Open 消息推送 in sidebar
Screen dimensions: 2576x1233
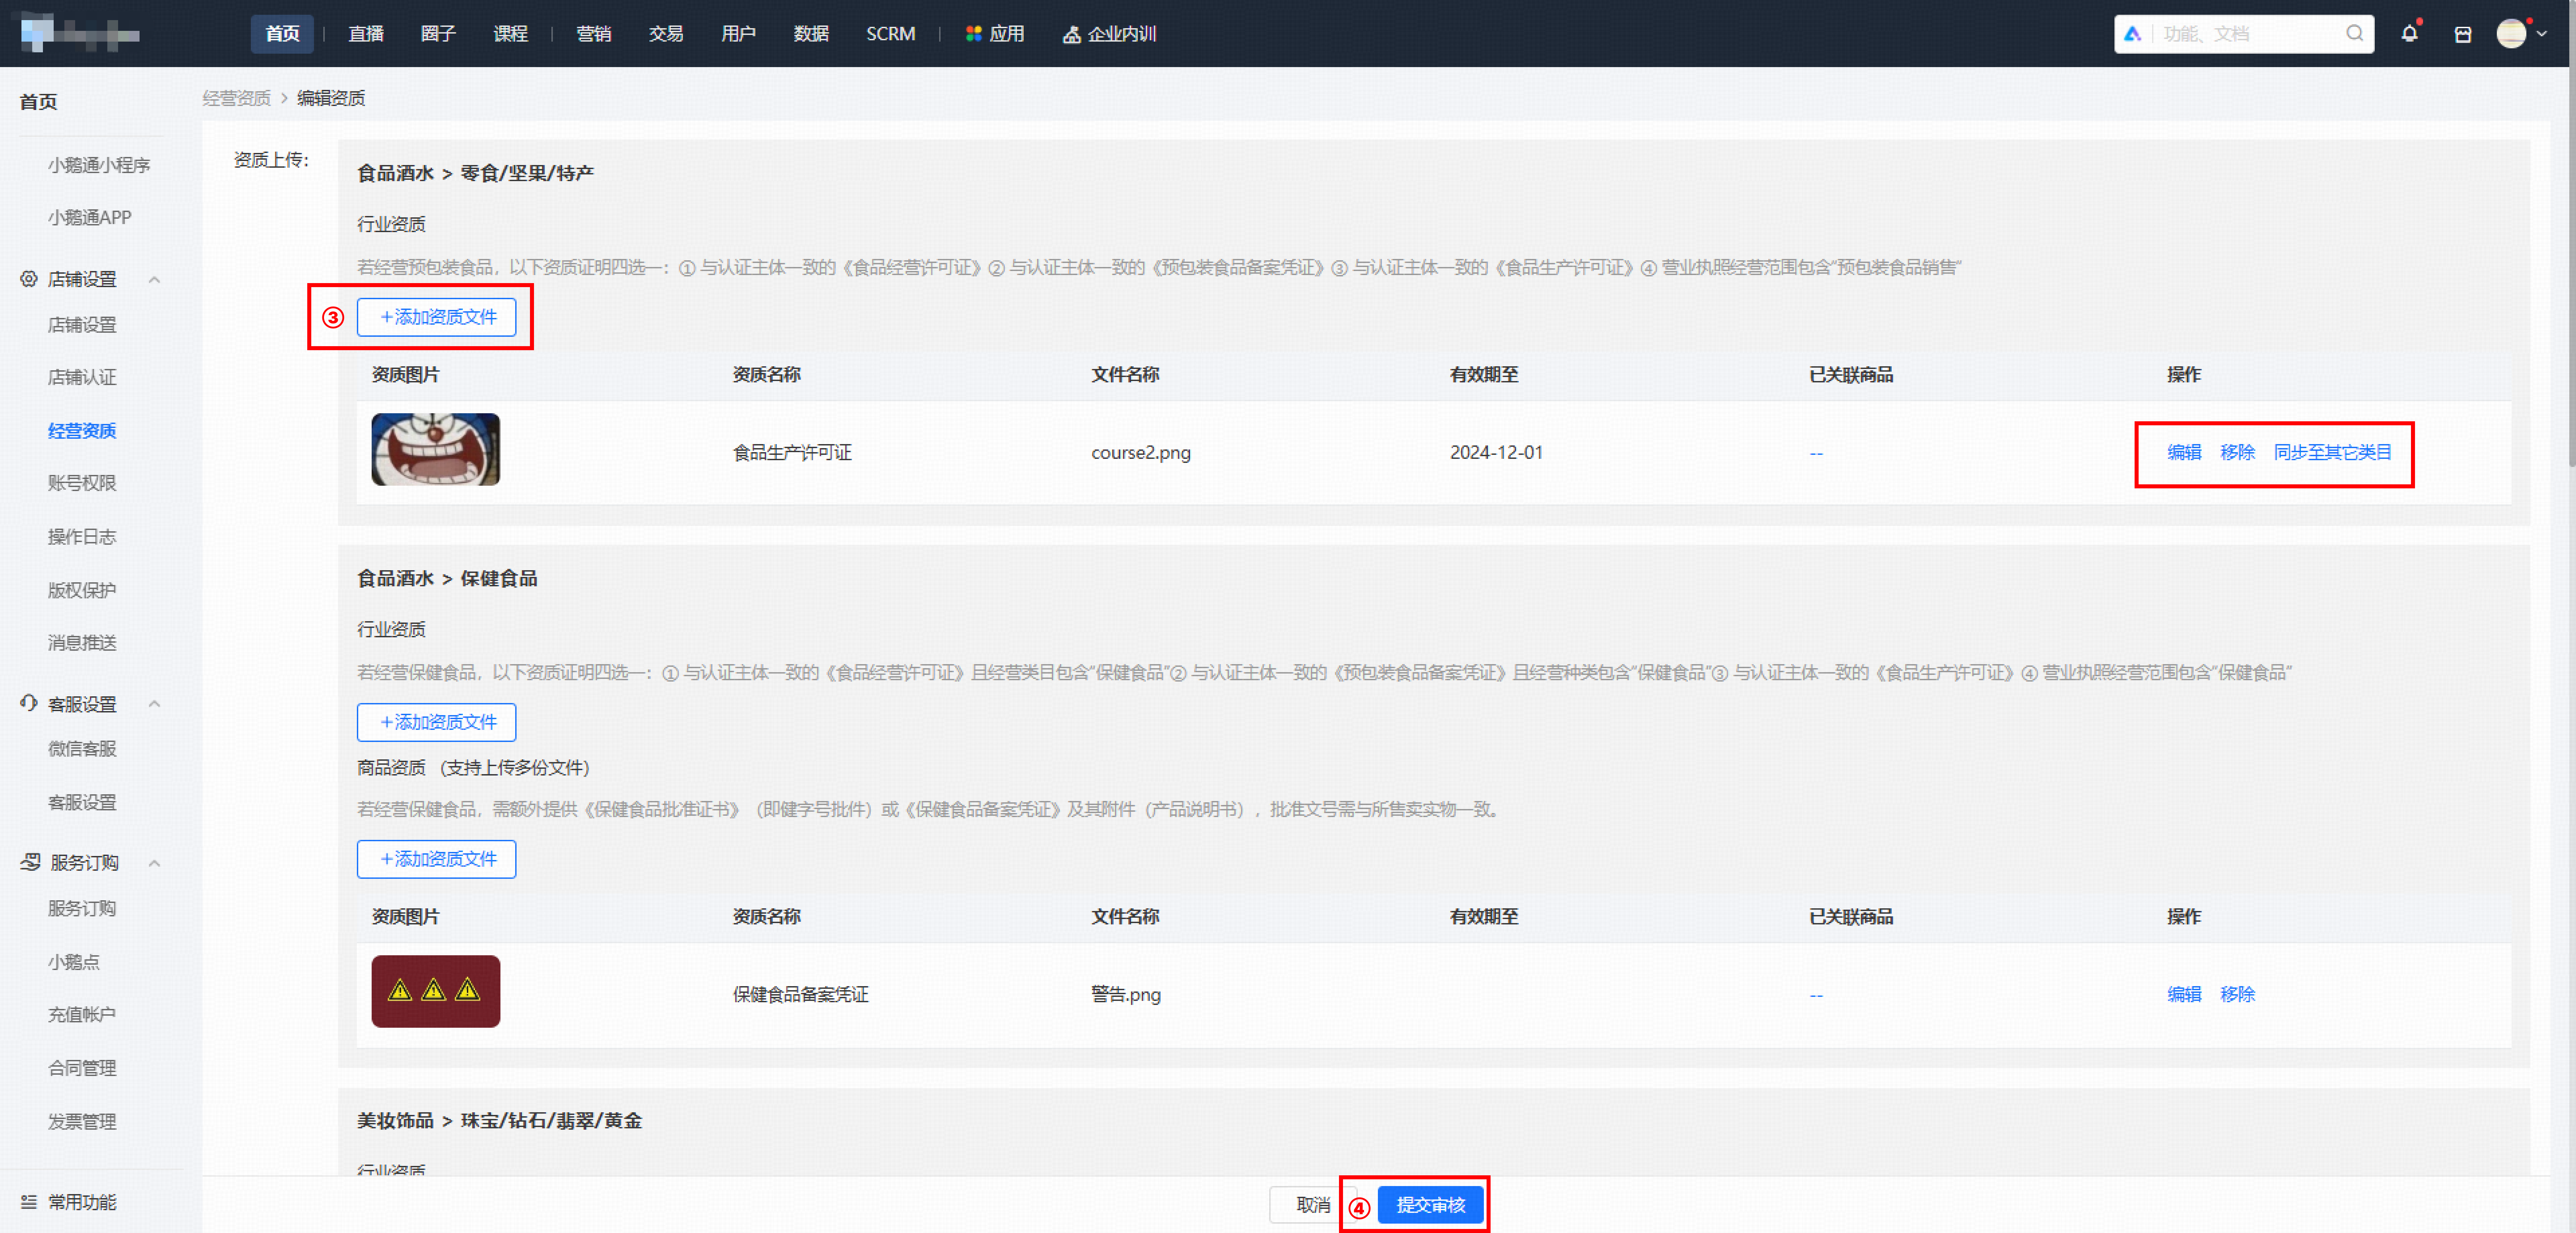click(x=82, y=643)
